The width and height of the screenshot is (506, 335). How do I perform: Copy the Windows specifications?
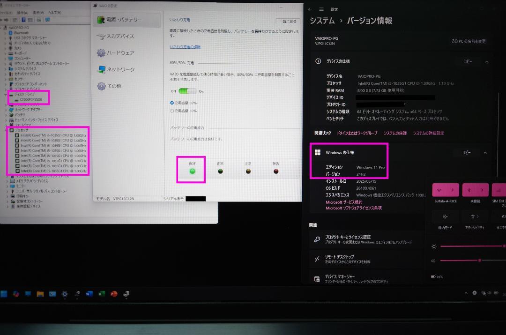click(x=466, y=153)
